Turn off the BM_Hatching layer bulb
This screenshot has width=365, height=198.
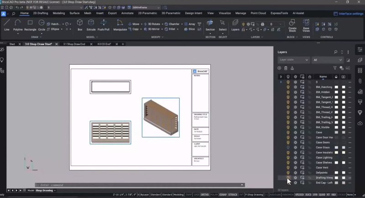click(288, 87)
